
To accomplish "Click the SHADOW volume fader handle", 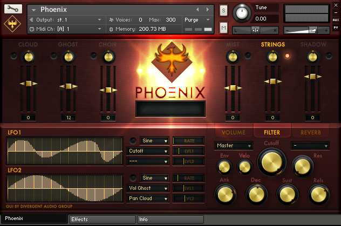I will point(313,77).
